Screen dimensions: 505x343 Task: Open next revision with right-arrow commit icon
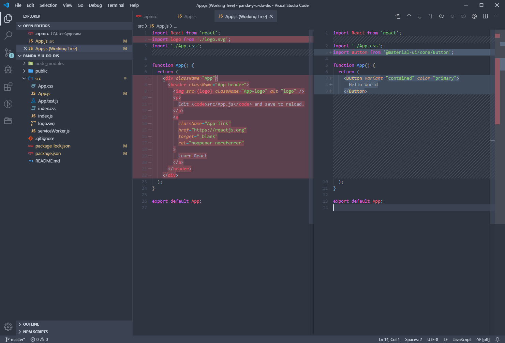[463, 16]
